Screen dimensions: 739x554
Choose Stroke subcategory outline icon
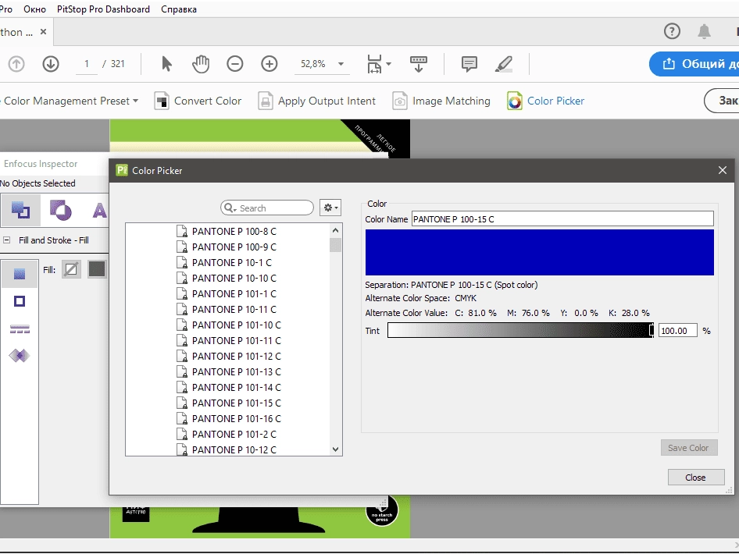[20, 301]
